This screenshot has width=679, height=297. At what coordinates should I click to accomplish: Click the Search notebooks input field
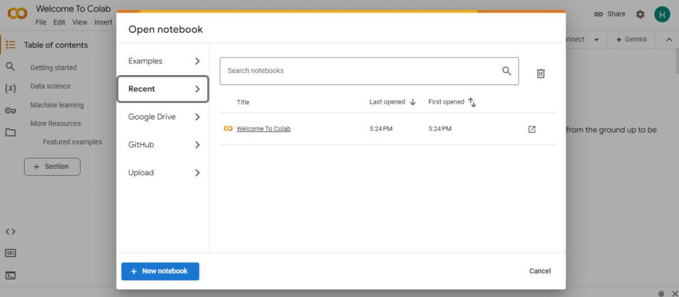tap(359, 71)
